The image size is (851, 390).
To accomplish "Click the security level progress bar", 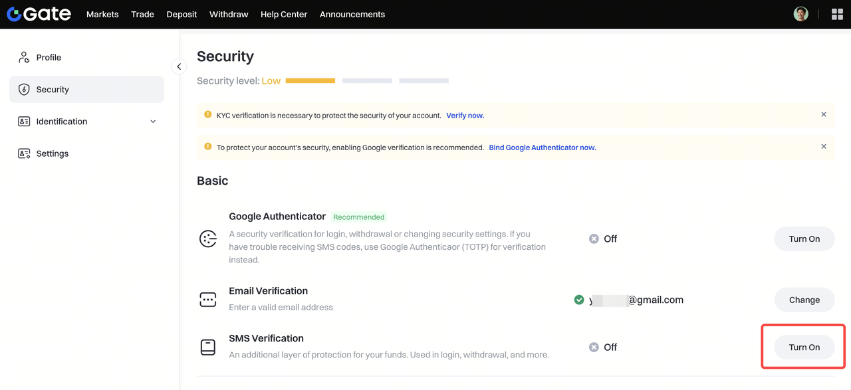I will point(367,81).
